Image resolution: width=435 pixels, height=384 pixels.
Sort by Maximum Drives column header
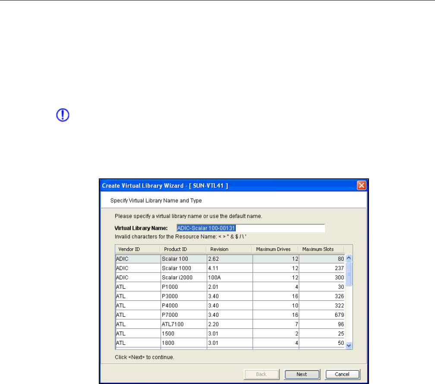[275, 249]
